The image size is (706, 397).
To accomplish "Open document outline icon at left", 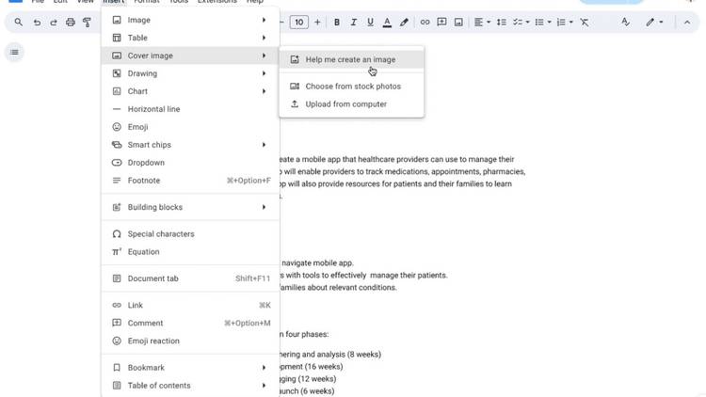I will [x=14, y=52].
